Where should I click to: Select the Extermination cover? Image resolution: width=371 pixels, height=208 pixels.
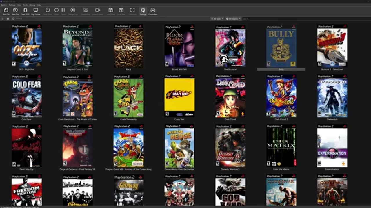pos(332,146)
